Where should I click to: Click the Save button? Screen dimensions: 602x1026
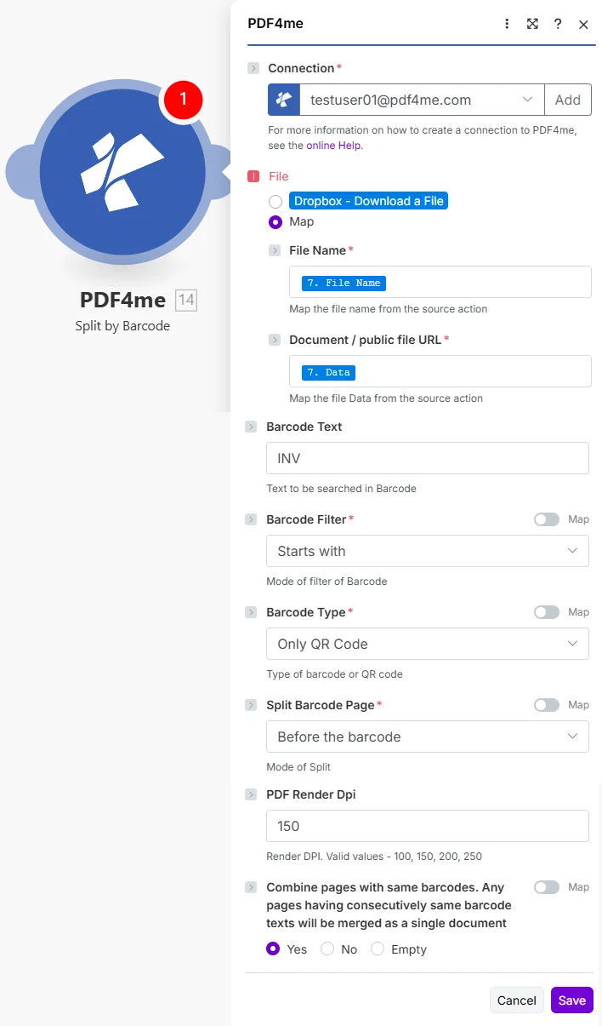572,1000
